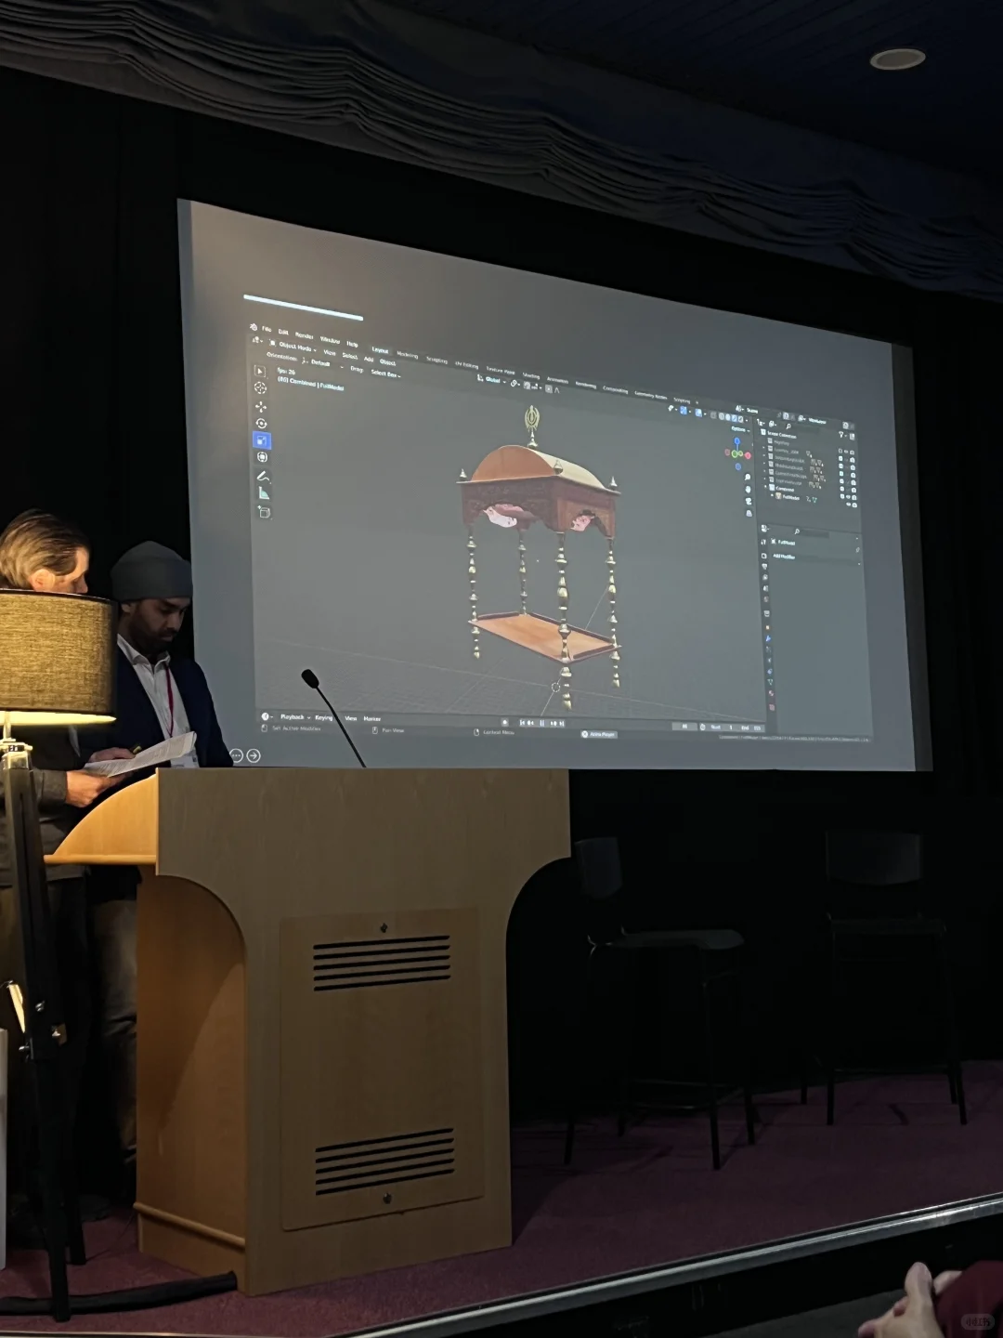
Task: Open the viewport shading options dropdown
Action: (747, 421)
